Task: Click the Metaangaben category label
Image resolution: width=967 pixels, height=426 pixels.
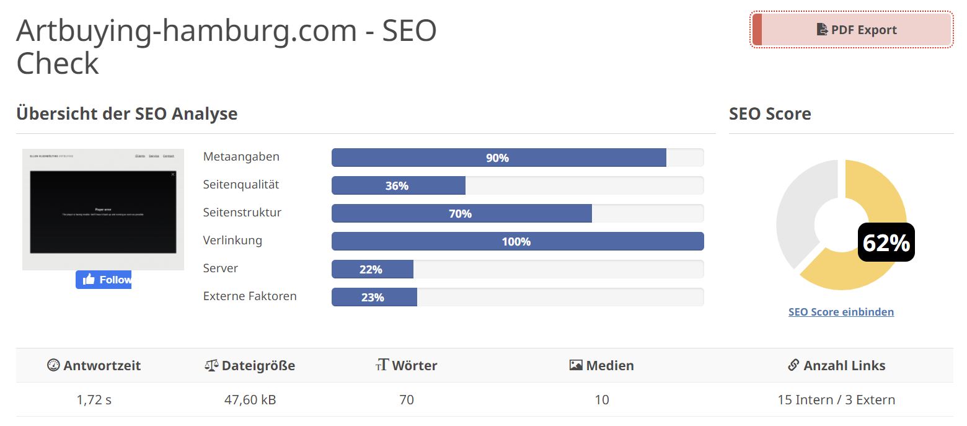Action: [241, 157]
